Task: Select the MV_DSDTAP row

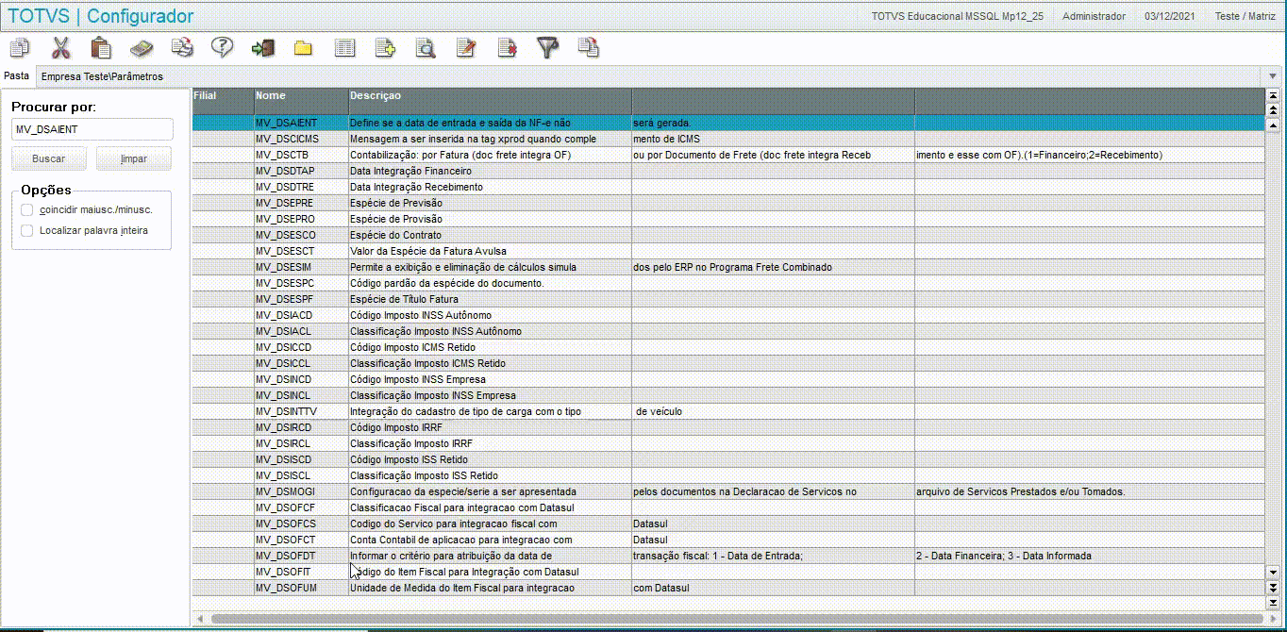Action: click(x=728, y=171)
